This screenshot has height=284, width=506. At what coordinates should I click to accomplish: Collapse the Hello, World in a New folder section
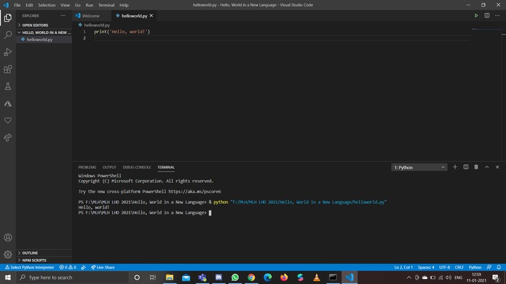tap(44, 32)
